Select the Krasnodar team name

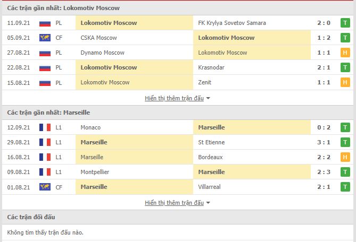(x=211, y=68)
